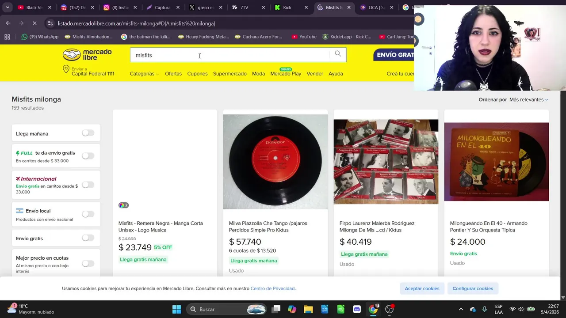Image resolution: width=566 pixels, height=318 pixels.
Task: Open Firpo Laurenz Malerba Rodriguez listing title
Action: [377, 227]
